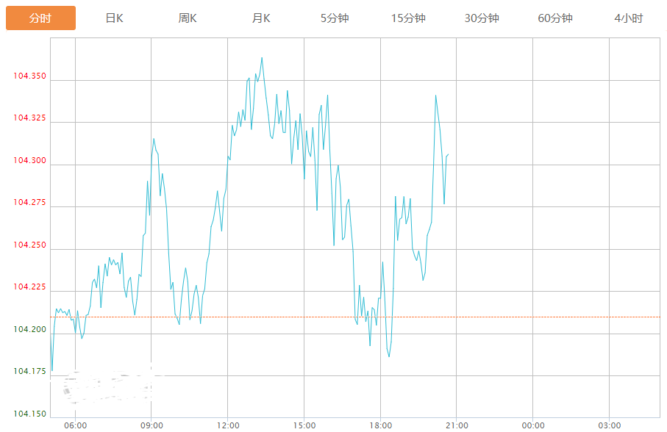Switch to 日K chart tab
Viewport: 667px width, 432px height.
pos(114,18)
